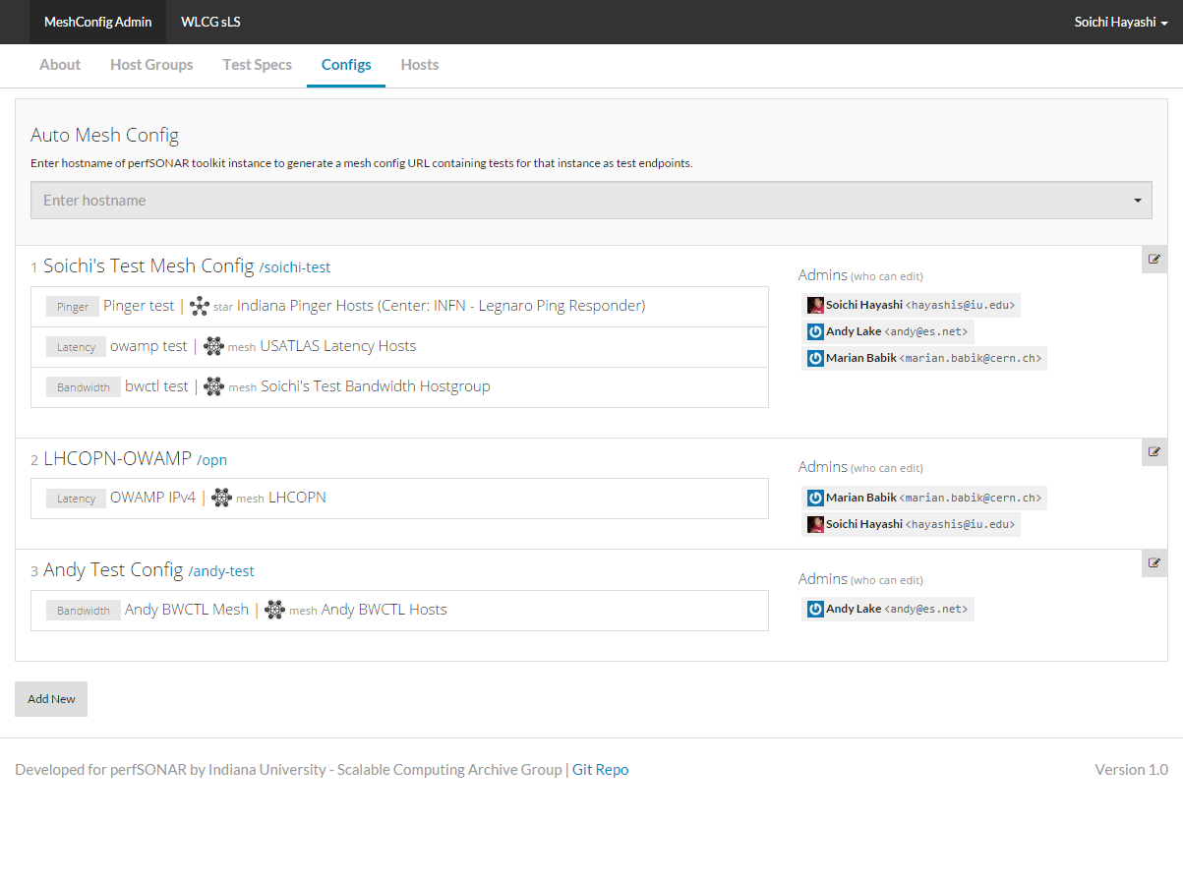Click 'LHCOPN' host group text
The height and width of the screenshot is (883, 1183).
(x=297, y=498)
